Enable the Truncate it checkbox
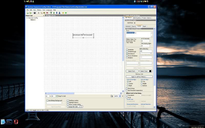Viewport: 205px width, 128px height. (x=127, y=95)
